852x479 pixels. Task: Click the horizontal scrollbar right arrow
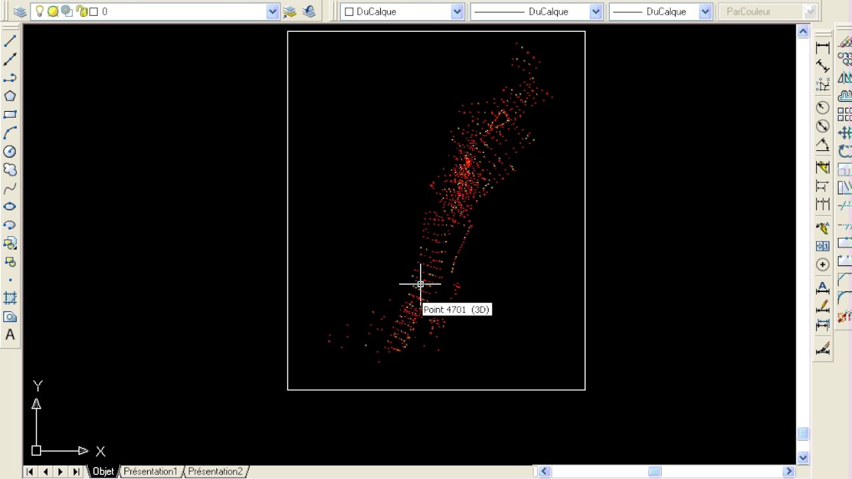pyautogui.click(x=789, y=471)
